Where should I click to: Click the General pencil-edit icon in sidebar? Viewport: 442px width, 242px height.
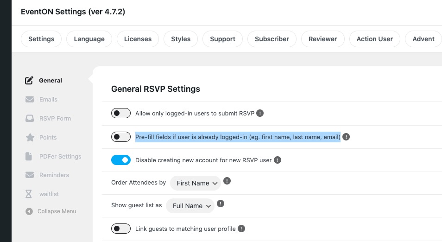pos(29,80)
